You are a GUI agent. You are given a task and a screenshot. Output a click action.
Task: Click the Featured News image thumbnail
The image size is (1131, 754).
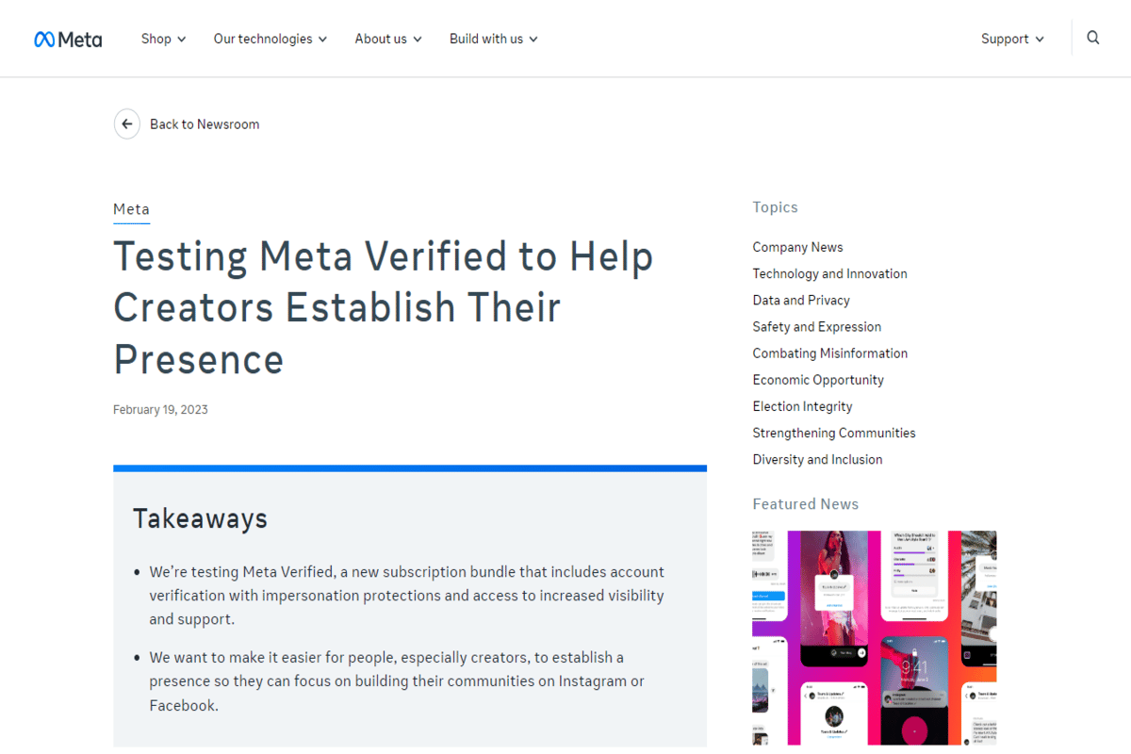(874, 637)
